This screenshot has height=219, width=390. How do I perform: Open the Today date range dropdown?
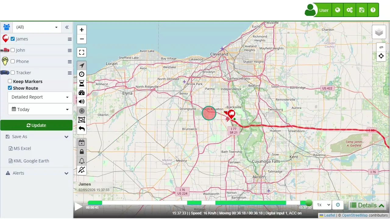(x=40, y=109)
